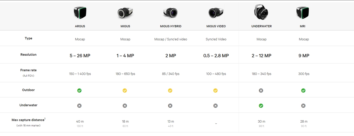Image resolution: width=354 pixels, height=136 pixels.
Task: Click the MIQUS HYBRID column heading
Action: click(171, 26)
